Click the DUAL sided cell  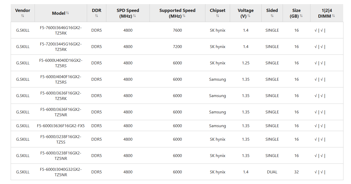coord(272,172)
